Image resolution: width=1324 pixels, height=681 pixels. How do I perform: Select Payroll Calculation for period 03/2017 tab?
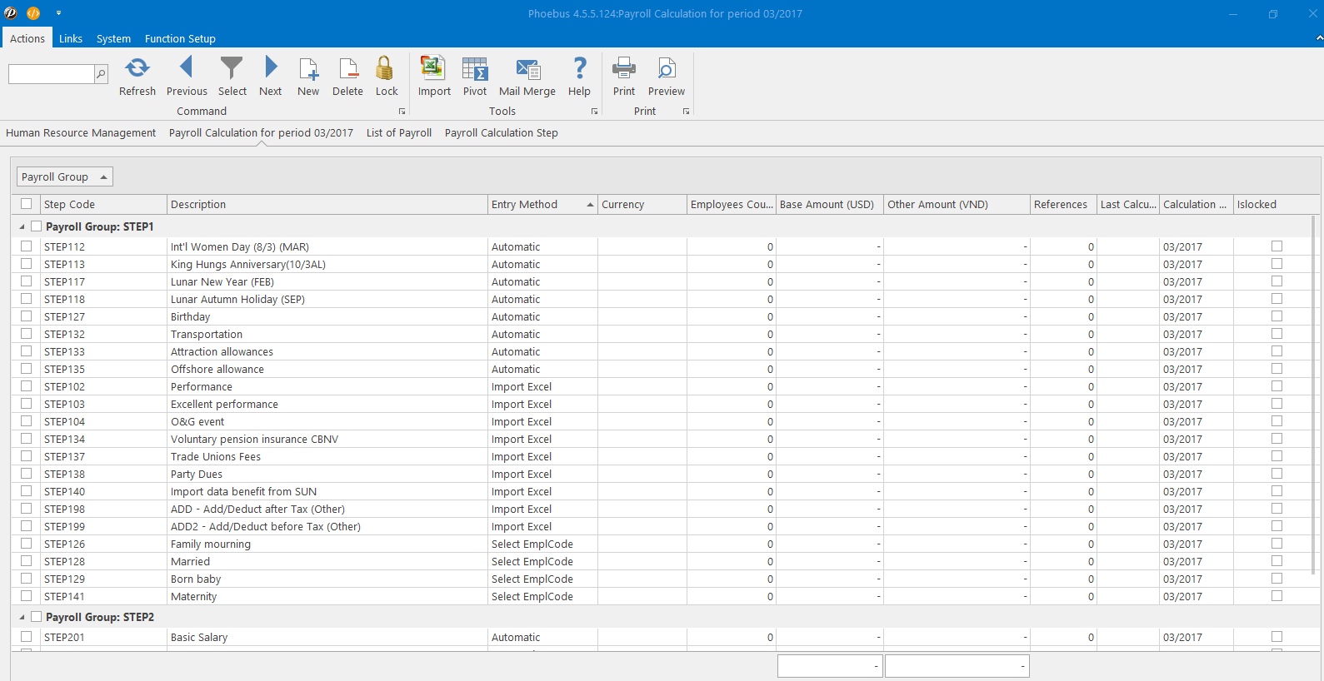point(261,132)
